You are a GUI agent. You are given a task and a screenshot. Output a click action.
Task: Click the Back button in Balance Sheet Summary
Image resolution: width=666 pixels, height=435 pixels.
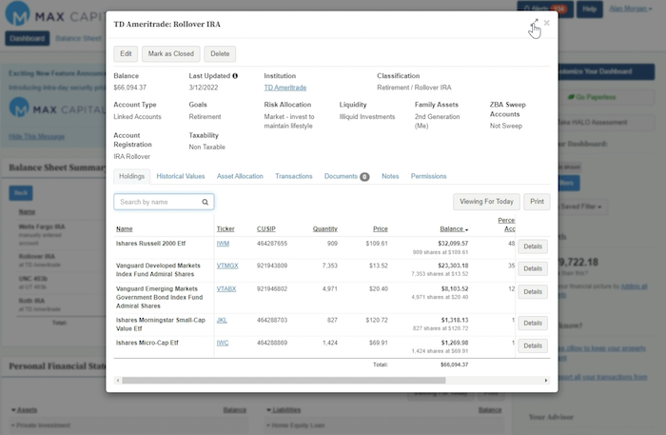(21, 193)
